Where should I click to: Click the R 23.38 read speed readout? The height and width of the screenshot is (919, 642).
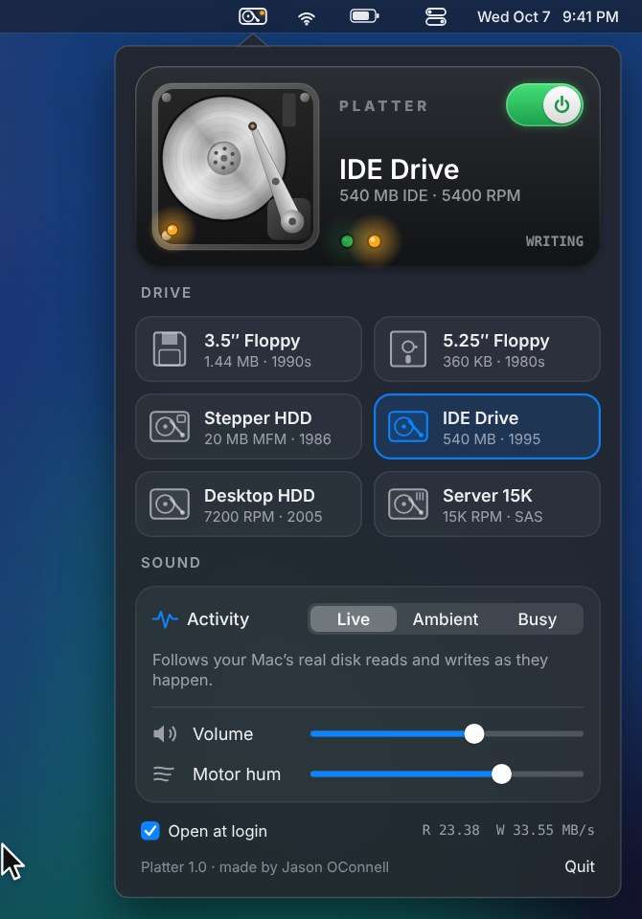point(450,830)
